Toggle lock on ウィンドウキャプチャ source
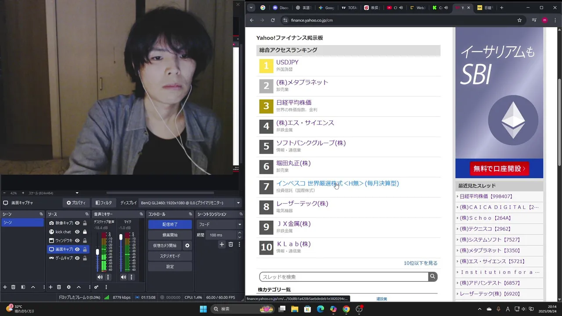The image size is (562, 316). point(85,241)
